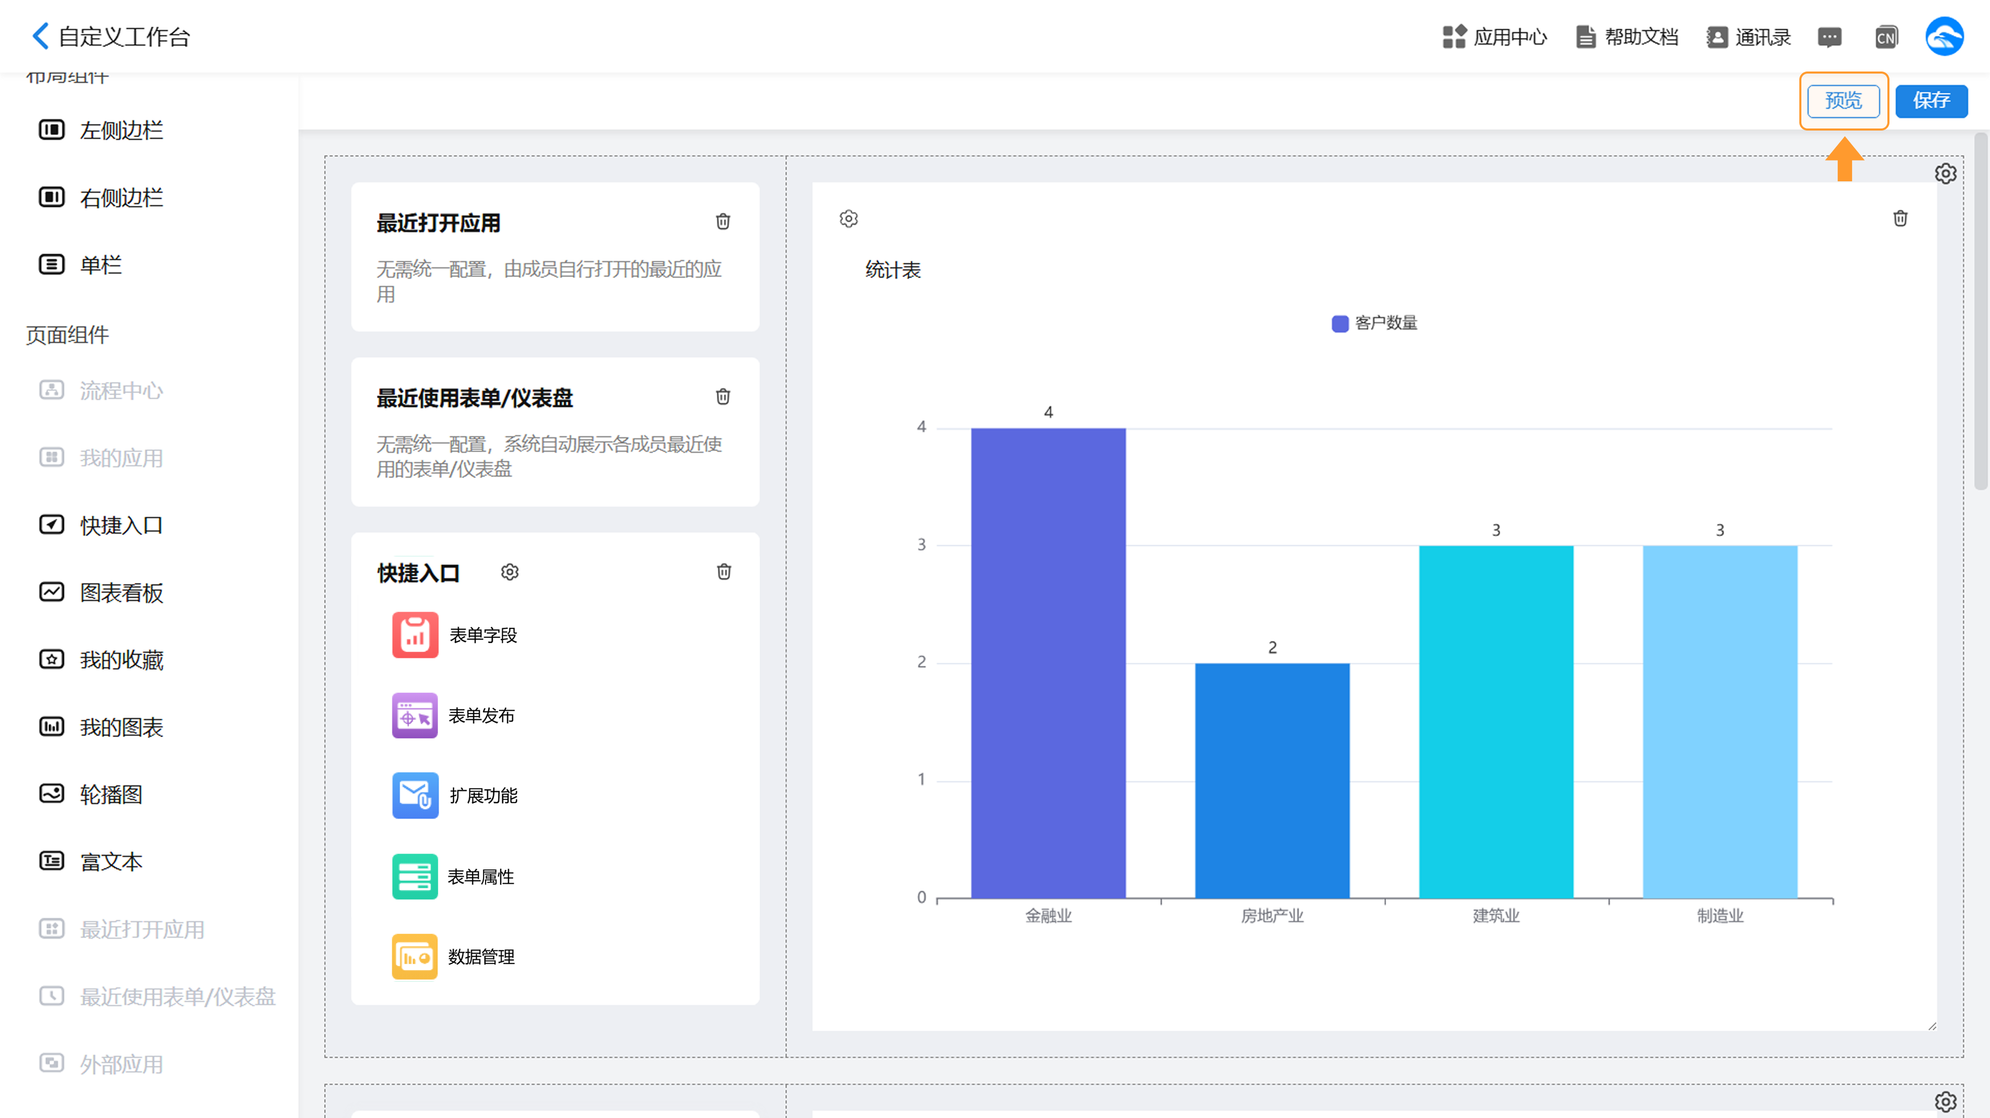Click the 页面组件 section heading
The height and width of the screenshot is (1118, 1990).
click(67, 335)
